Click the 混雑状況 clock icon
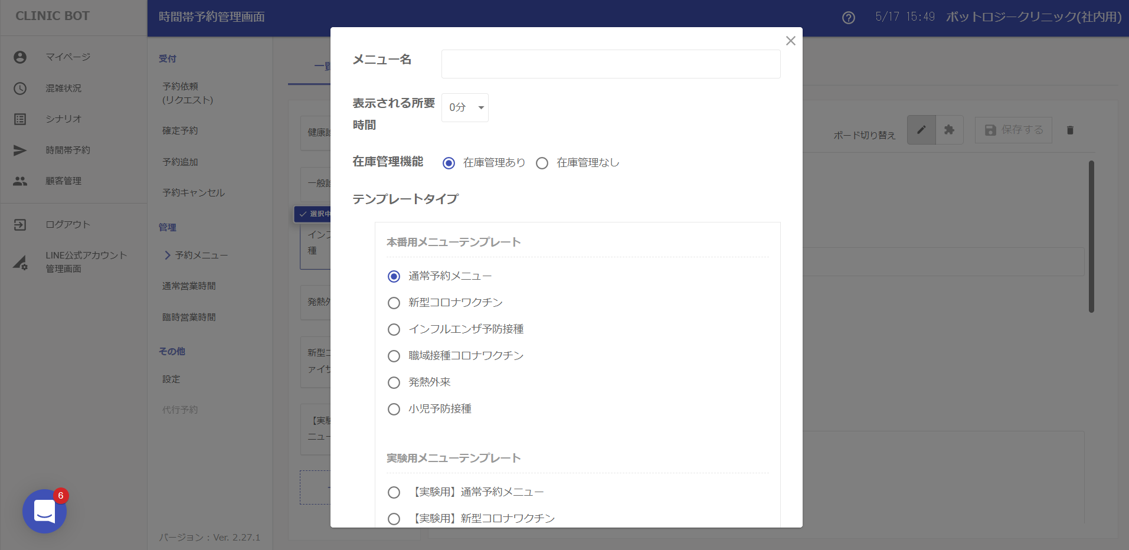Screen dimensions: 1129x550 coord(20,89)
